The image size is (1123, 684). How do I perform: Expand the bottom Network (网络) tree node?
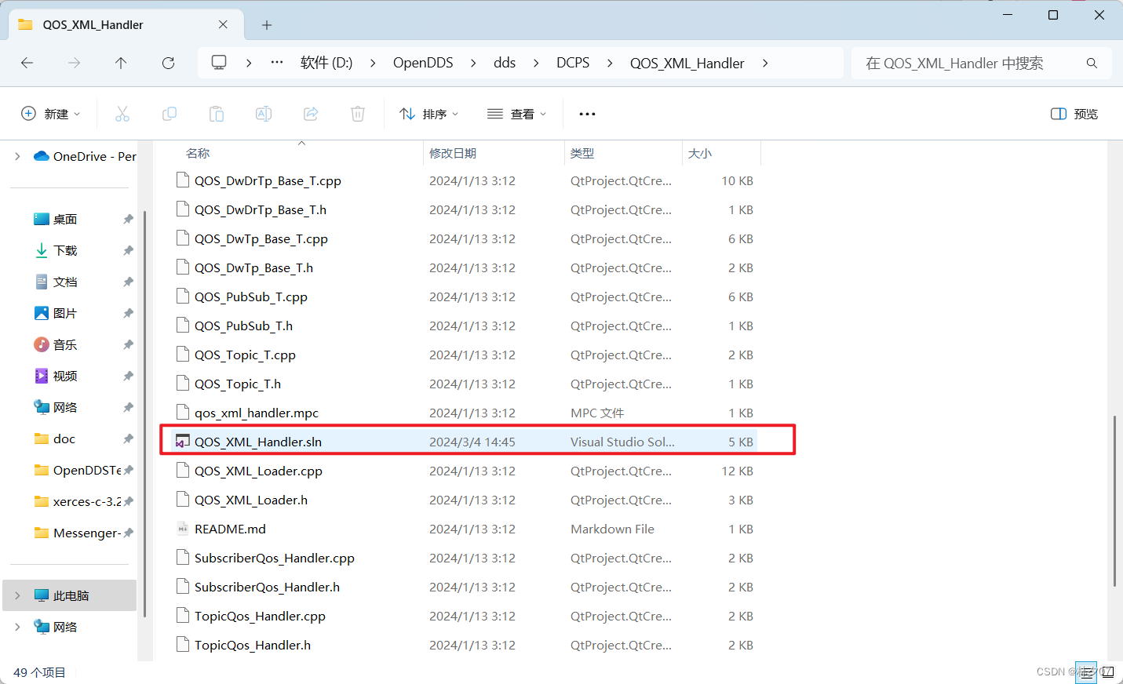tap(17, 627)
